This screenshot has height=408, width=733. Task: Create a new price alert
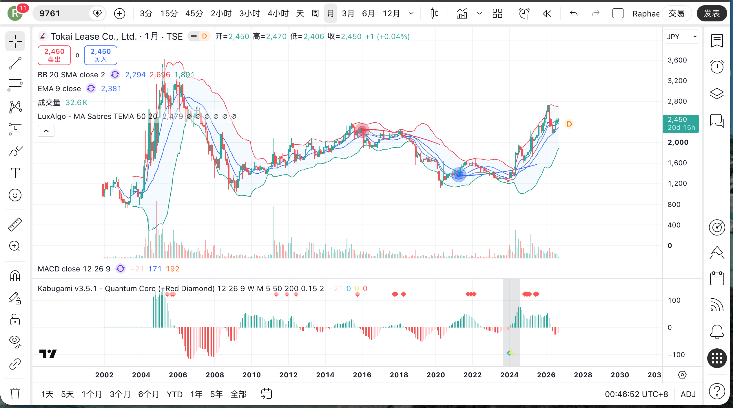[524, 14]
